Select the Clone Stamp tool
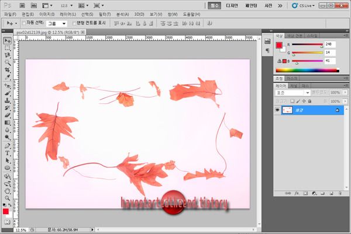The width and height of the screenshot is (351, 234). 8,100
